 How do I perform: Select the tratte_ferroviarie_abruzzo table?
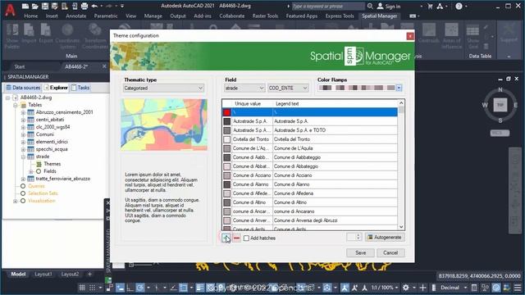[x=63, y=179]
